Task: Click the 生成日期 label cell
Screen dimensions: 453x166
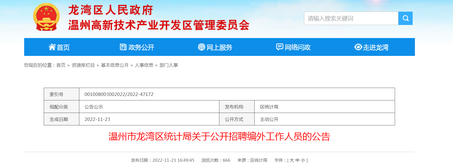Action: point(62,119)
